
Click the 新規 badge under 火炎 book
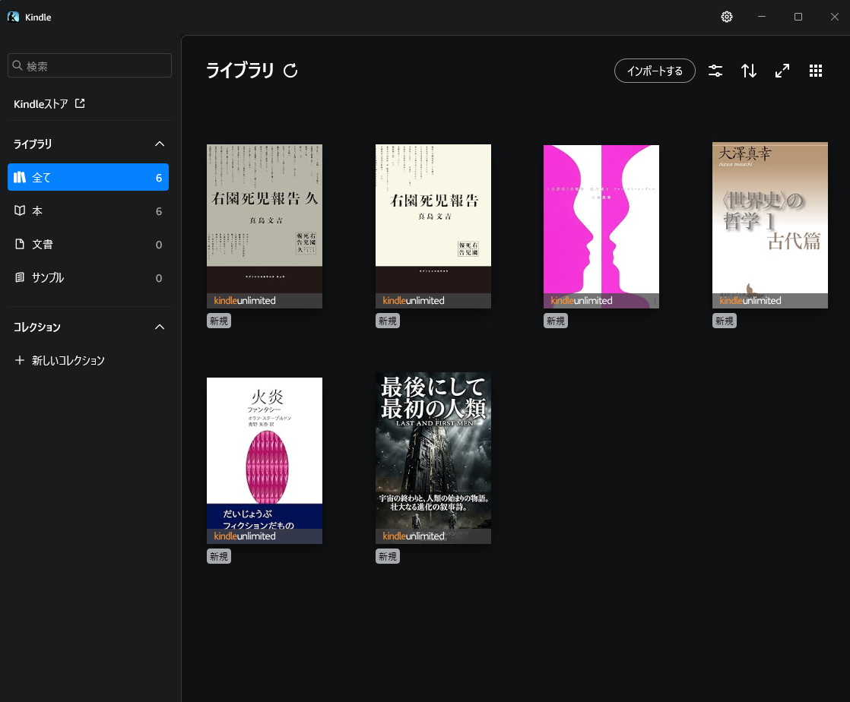pos(219,556)
